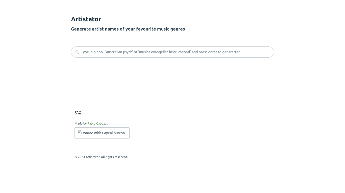This screenshot has width=345, height=193.
Task: Open the FAQ link
Action: click(x=78, y=113)
